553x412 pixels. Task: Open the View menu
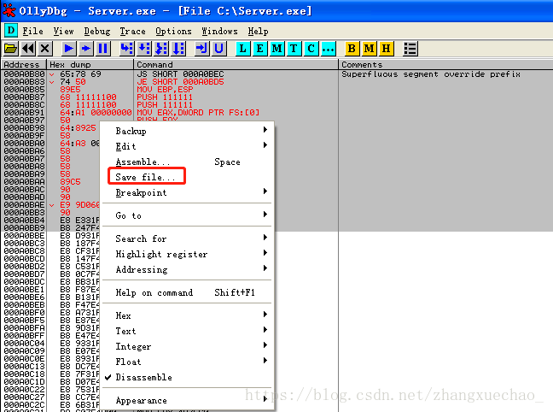pyautogui.click(x=63, y=31)
